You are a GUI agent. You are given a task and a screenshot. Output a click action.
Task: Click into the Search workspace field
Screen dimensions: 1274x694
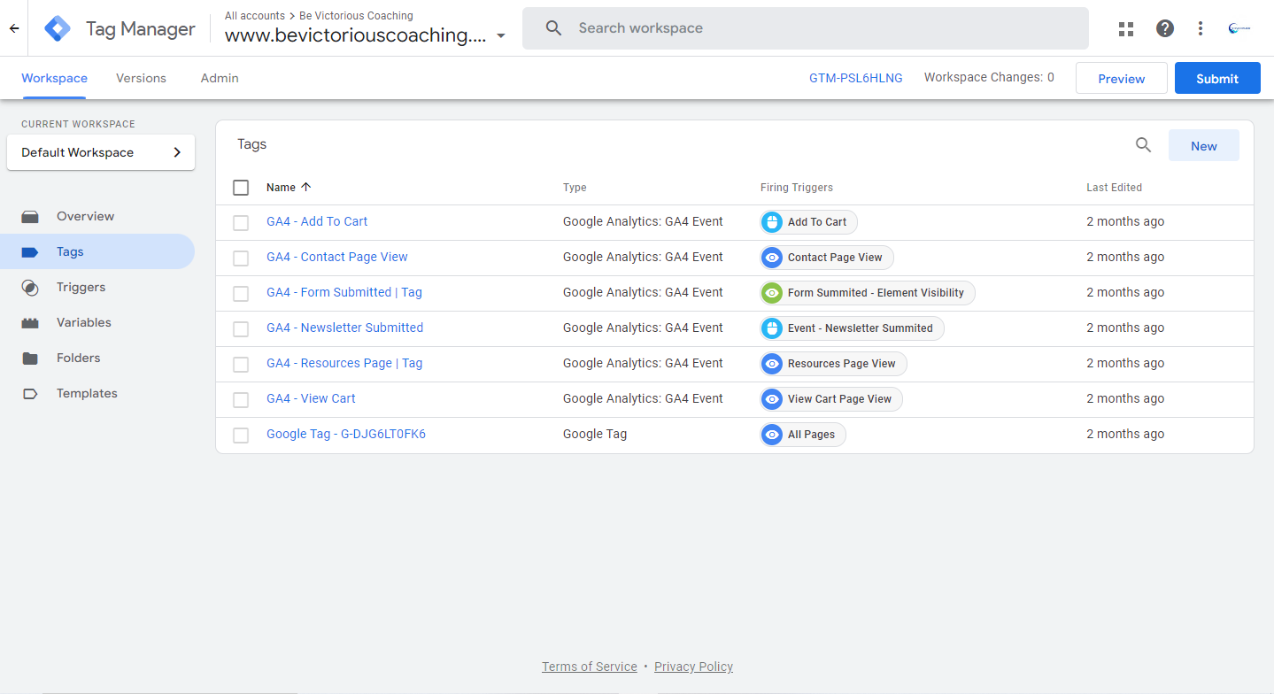[806, 28]
